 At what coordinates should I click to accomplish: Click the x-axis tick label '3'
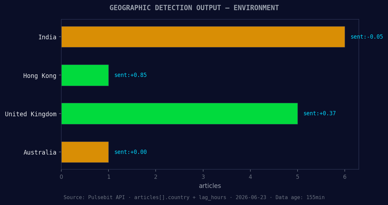click(x=203, y=177)
